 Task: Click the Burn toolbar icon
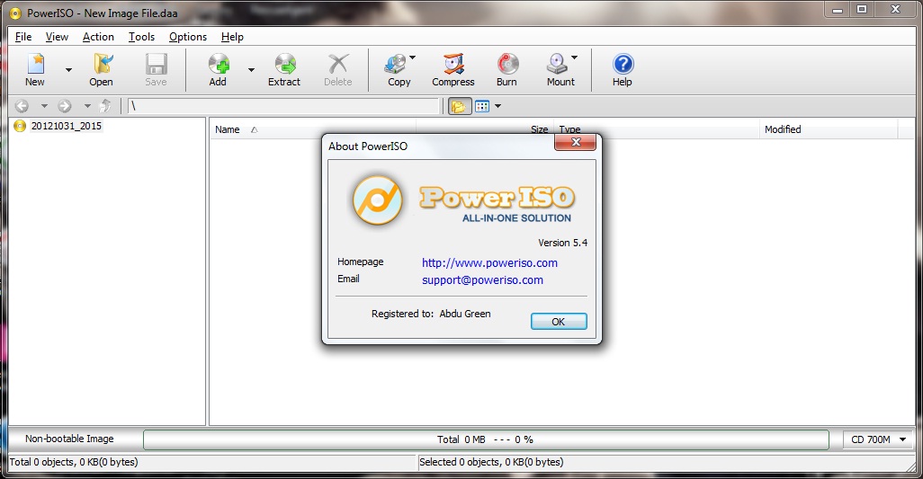(x=507, y=64)
